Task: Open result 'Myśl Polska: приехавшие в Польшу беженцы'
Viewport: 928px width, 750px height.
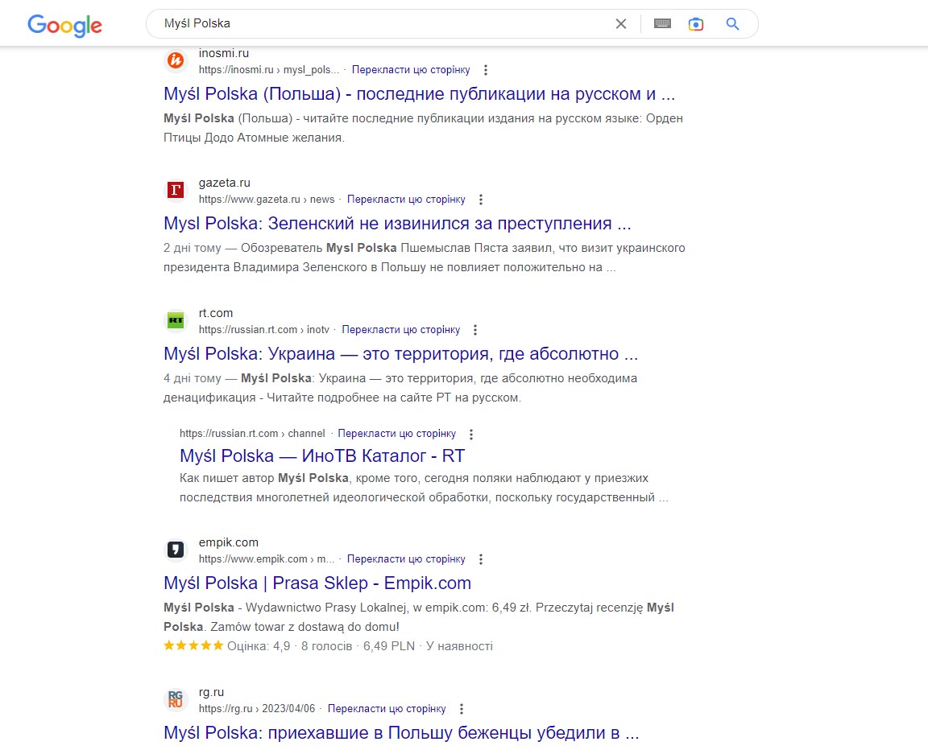Action: (x=401, y=732)
